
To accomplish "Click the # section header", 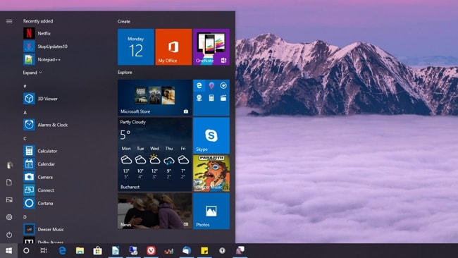I will (25, 86).
